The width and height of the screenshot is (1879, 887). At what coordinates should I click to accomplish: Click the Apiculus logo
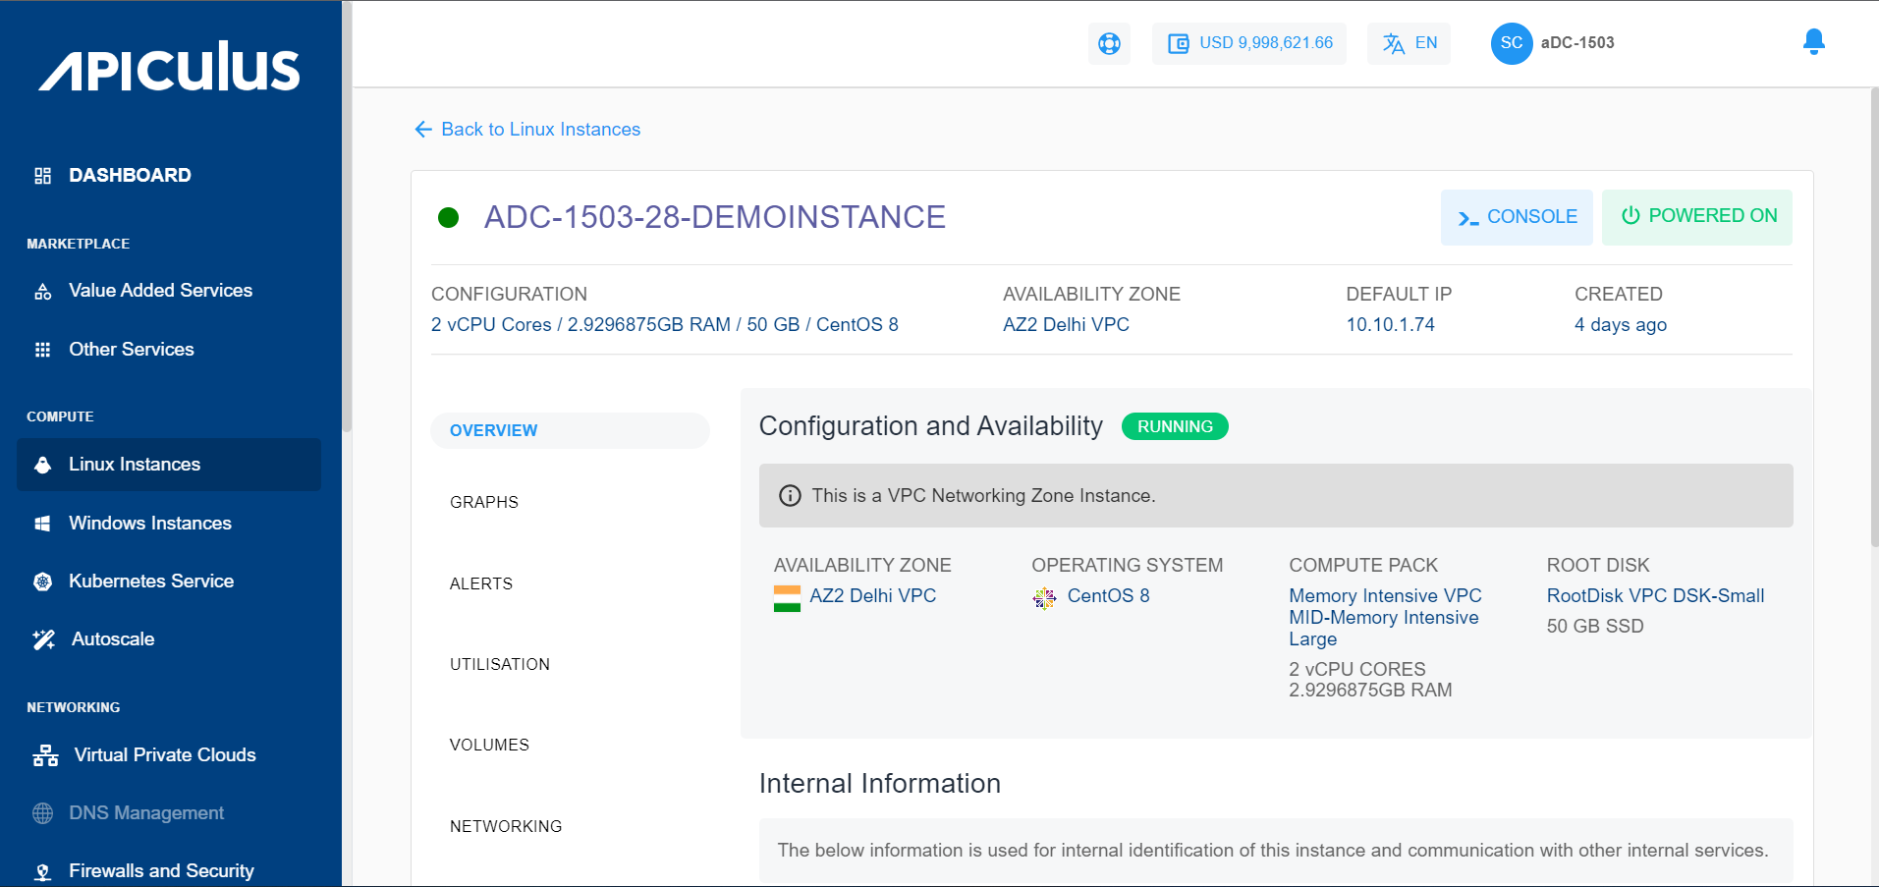tap(169, 67)
